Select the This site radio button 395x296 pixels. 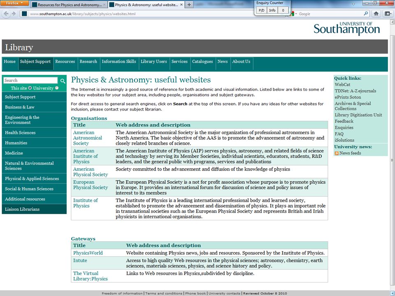tap(30, 88)
